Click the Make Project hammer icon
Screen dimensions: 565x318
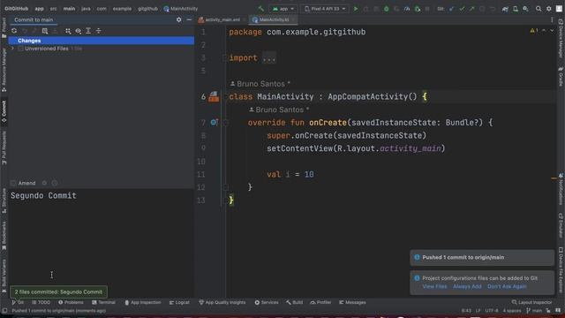click(261, 9)
